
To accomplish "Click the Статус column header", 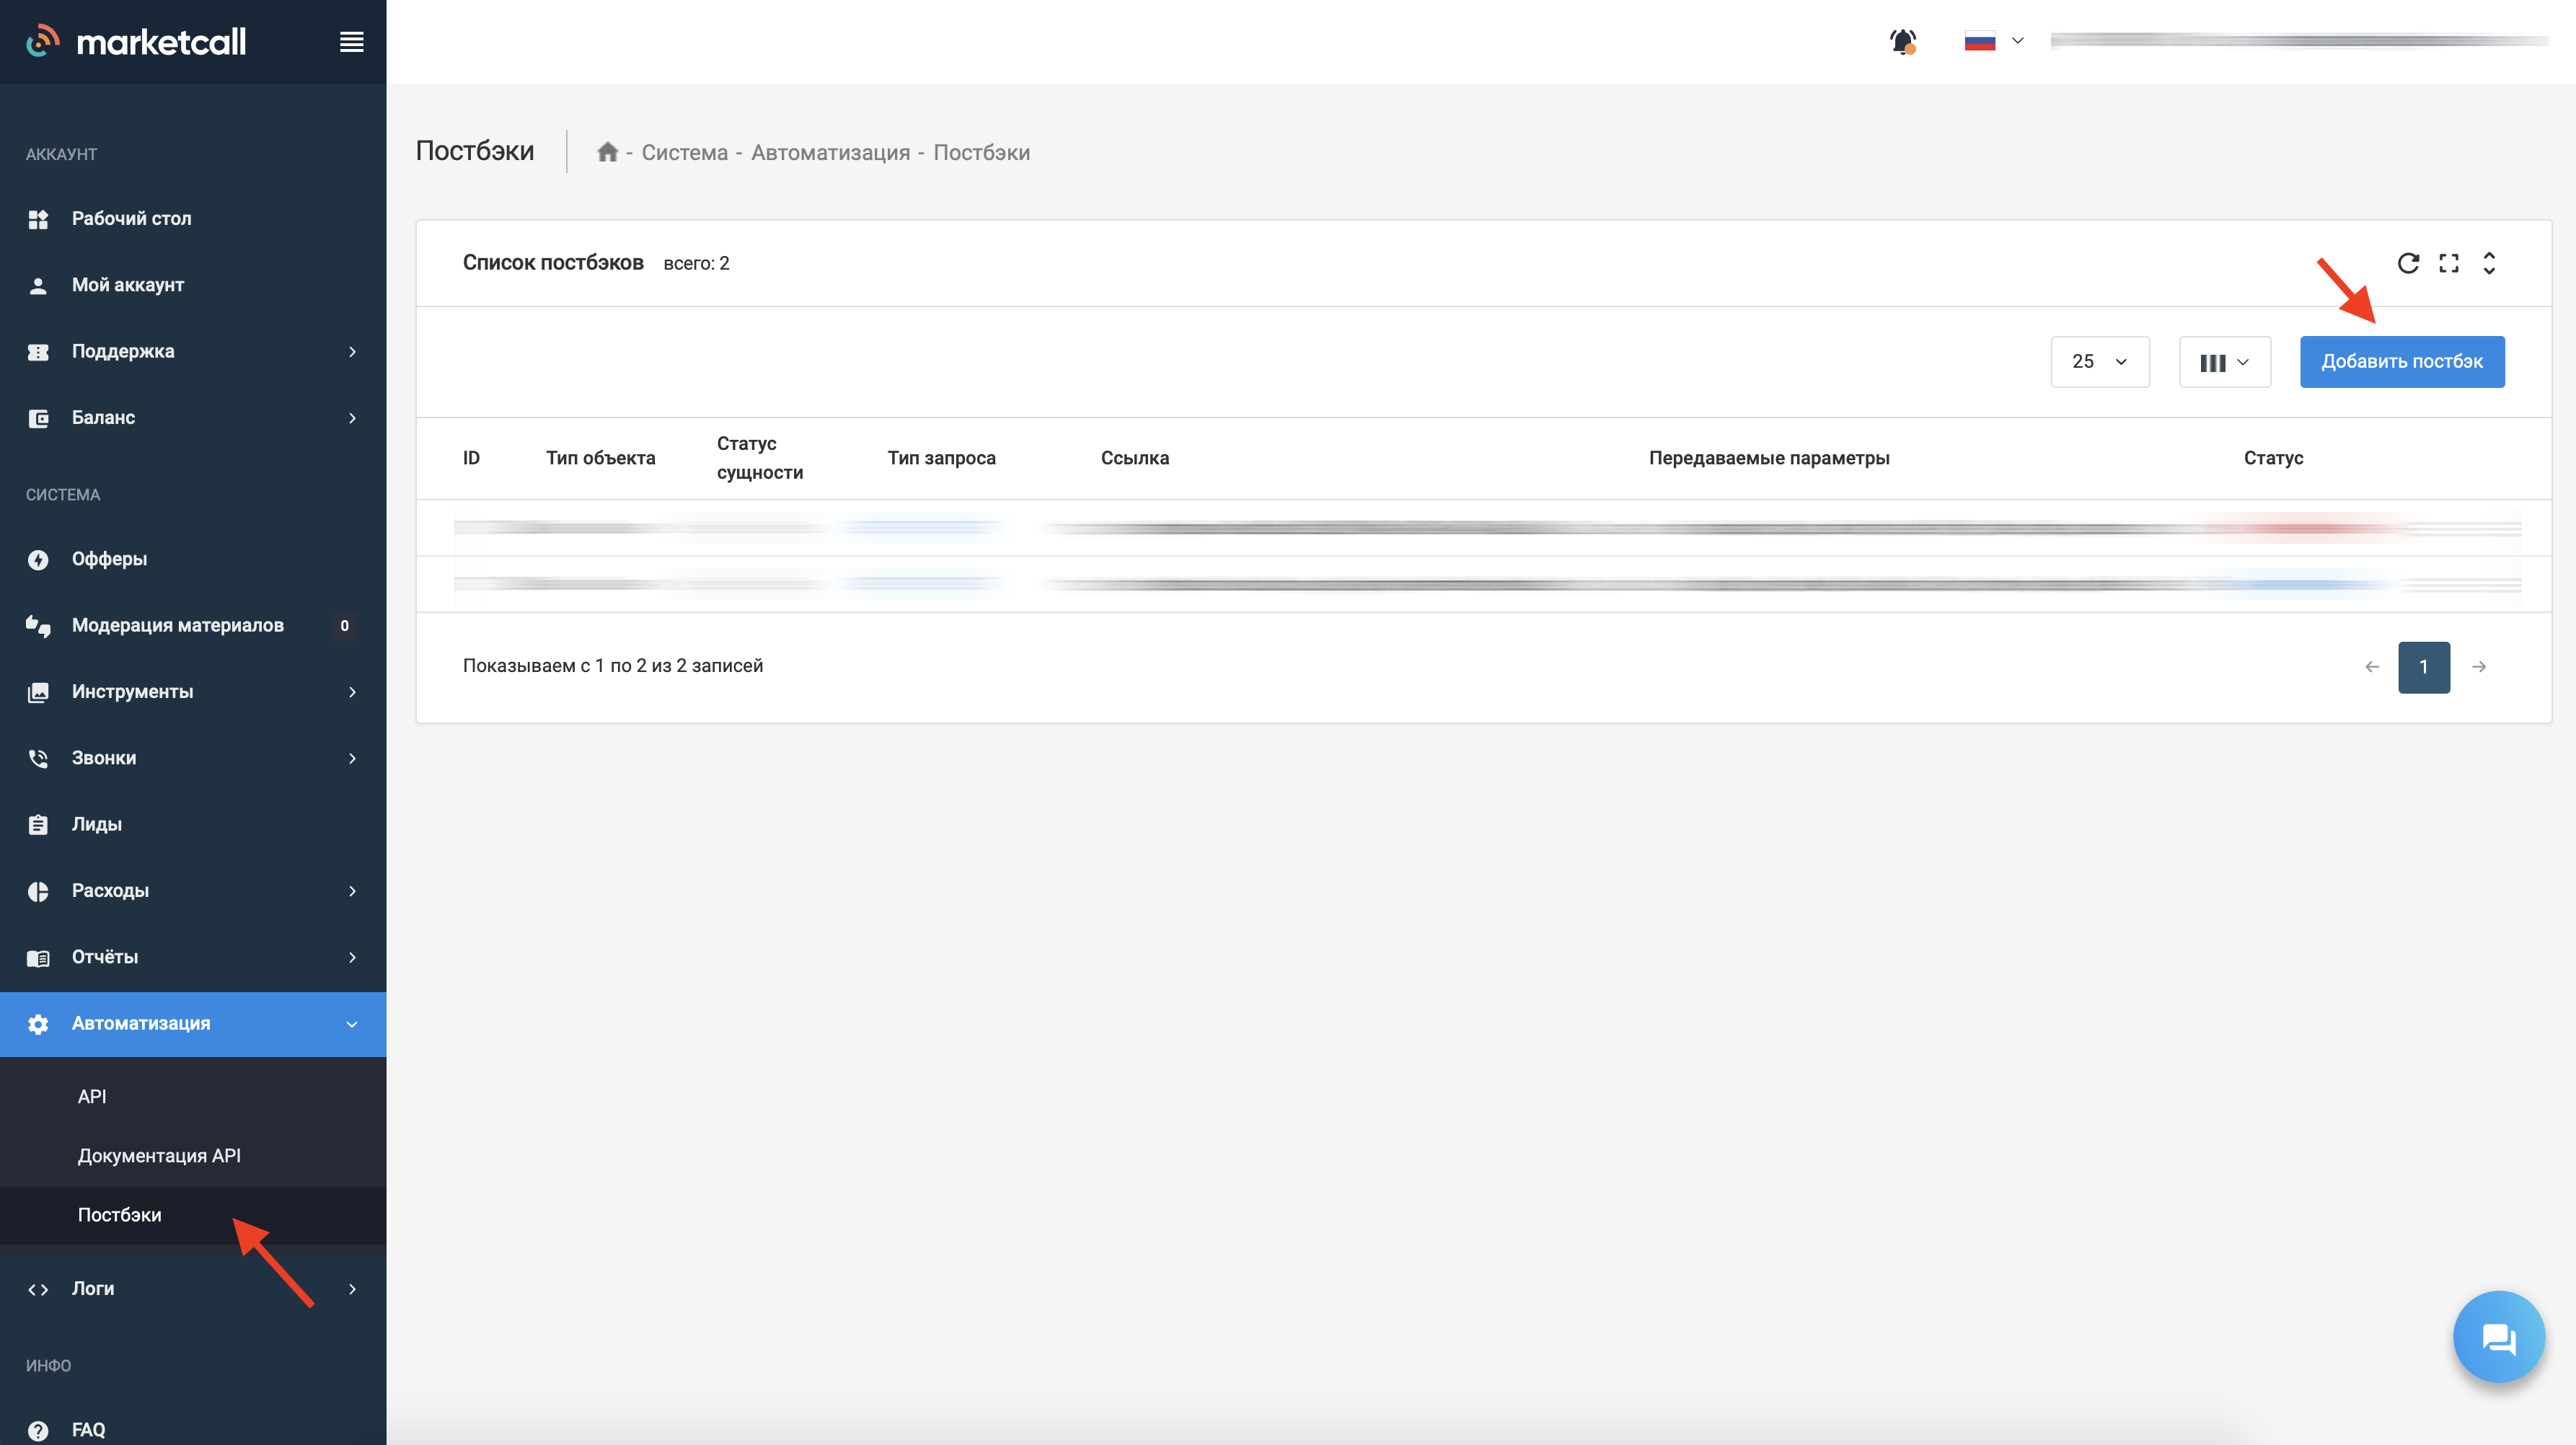I will [x=2273, y=458].
